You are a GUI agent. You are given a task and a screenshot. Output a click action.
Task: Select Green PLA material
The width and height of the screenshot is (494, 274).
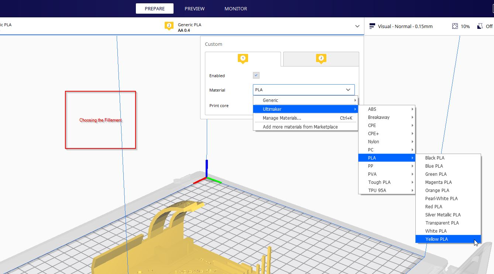(x=448, y=174)
